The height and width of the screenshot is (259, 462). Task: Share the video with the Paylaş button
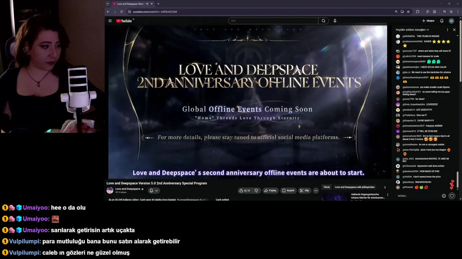coord(270,191)
